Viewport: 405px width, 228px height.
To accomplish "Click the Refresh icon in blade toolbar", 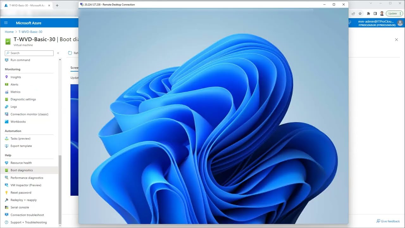I will tap(70, 53).
